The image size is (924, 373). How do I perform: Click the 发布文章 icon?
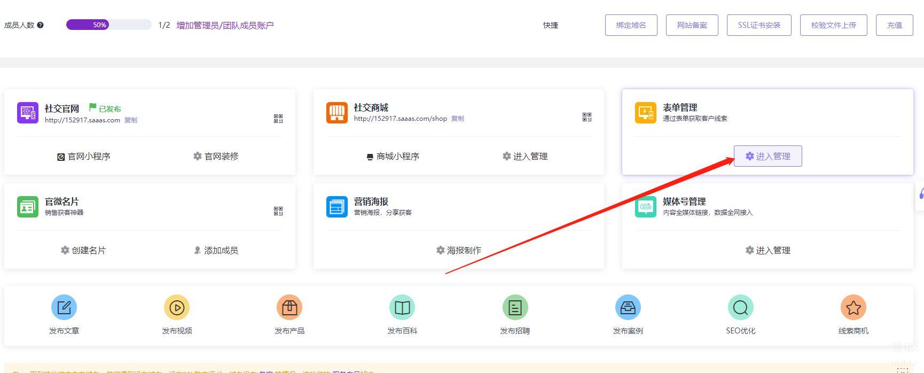coord(64,308)
